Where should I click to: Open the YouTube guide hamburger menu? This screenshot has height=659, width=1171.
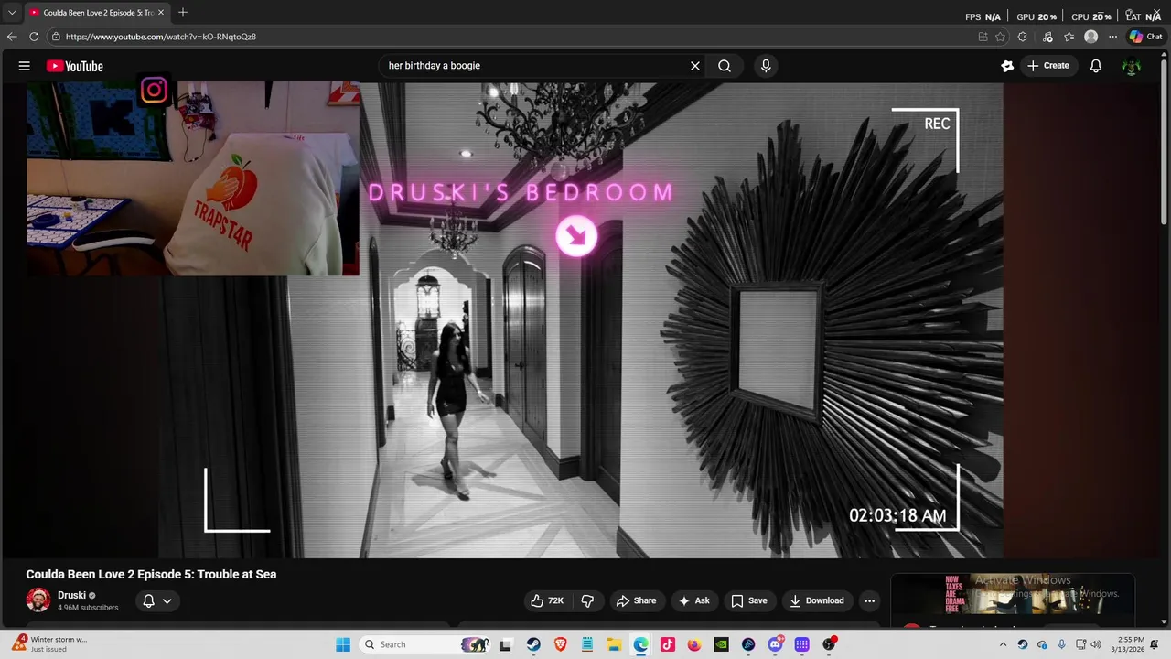25,66
